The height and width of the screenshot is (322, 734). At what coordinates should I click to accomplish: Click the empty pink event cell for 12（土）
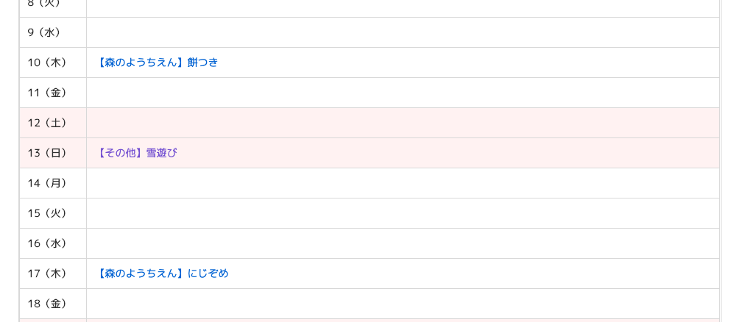[403, 123]
